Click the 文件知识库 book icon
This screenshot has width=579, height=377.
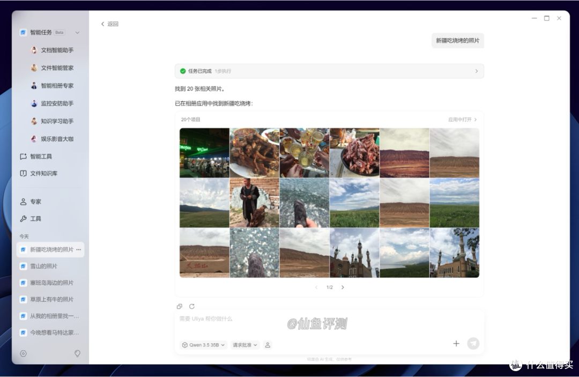pyautogui.click(x=23, y=174)
